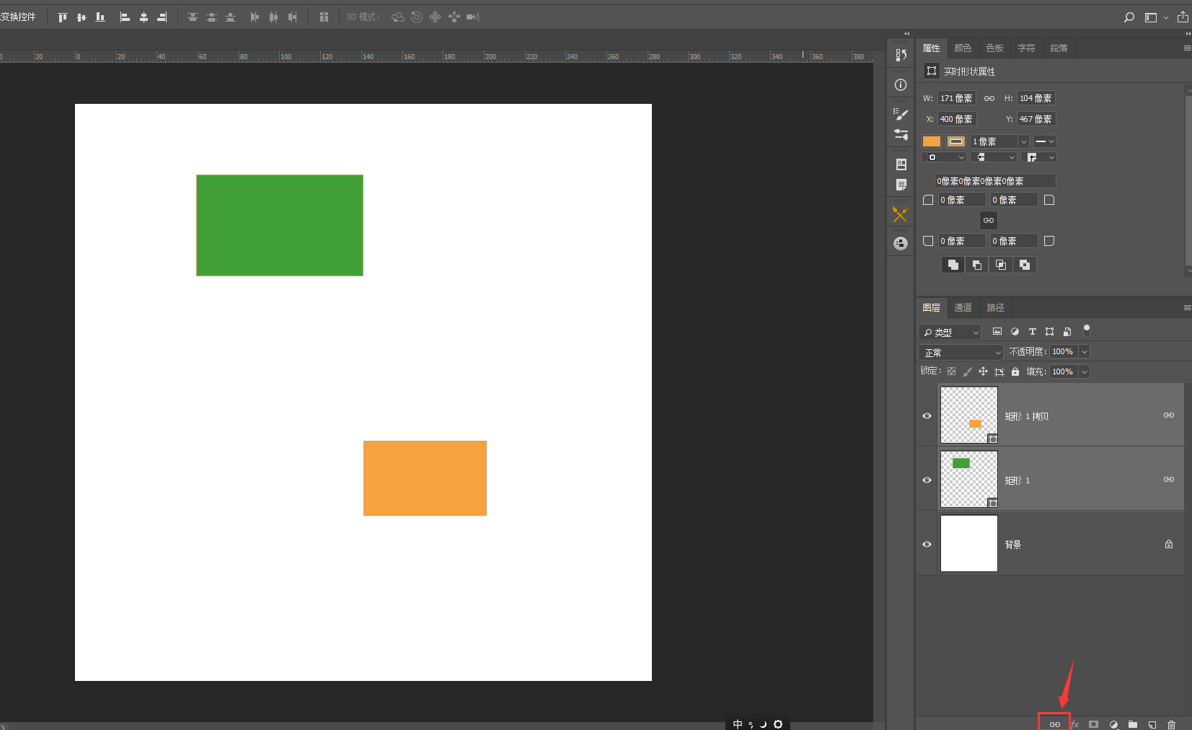Subtract front shape path operation
Image resolution: width=1192 pixels, height=730 pixels.
click(x=977, y=265)
